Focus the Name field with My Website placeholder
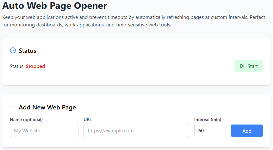The height and width of the screenshot is (150, 273). (44, 131)
